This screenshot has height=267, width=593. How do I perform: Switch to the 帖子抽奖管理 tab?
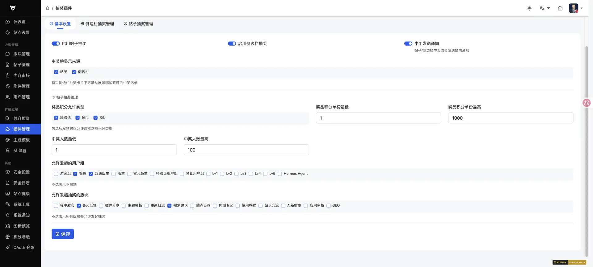(x=138, y=24)
